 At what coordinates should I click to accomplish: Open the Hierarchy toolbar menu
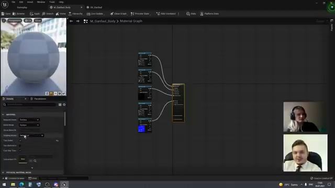pos(75,14)
